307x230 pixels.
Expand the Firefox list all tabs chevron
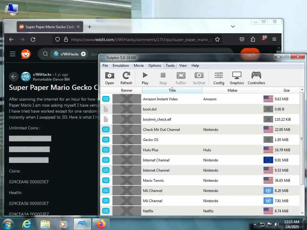(x=233, y=27)
